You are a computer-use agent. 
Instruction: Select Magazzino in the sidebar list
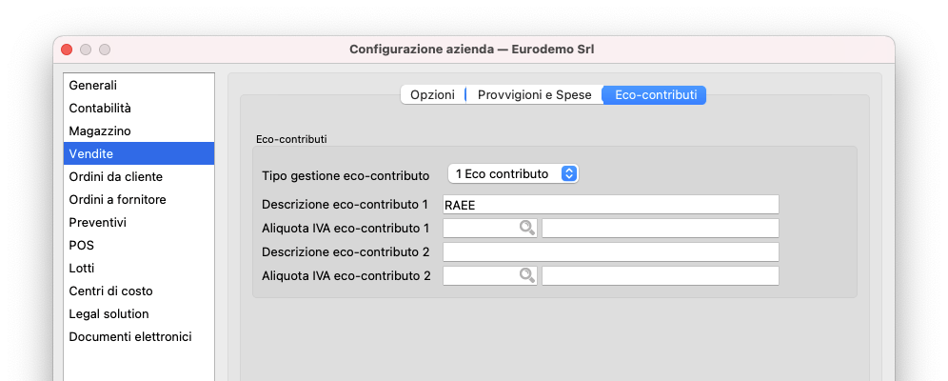[100, 130]
